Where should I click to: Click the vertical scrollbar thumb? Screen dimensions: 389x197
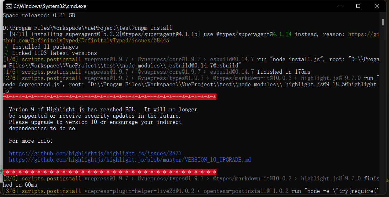[383, 22]
